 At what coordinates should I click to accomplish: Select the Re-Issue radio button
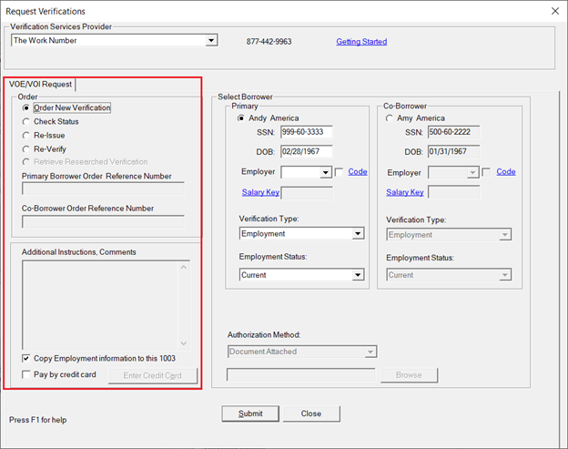click(26, 135)
